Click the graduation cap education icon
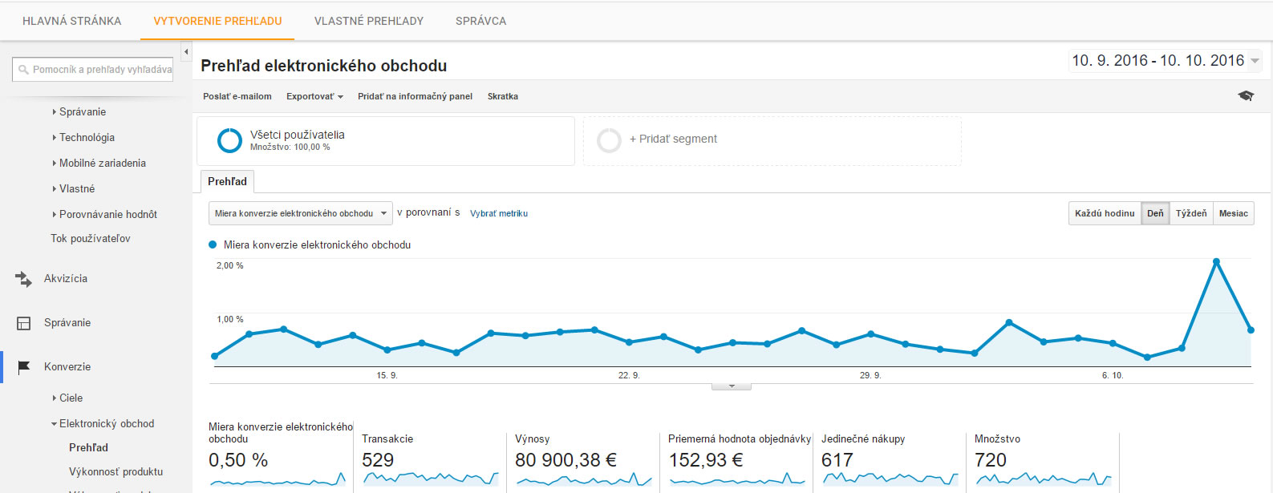1273x493 pixels. (x=1245, y=96)
